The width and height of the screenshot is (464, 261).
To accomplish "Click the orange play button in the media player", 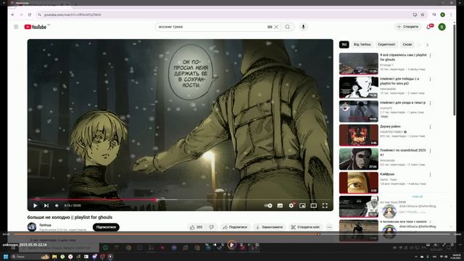I will pyautogui.click(x=232, y=245).
